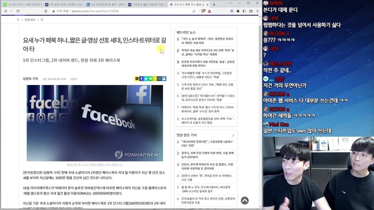The image size is (374, 210).
Task: Open most-commented item 1 '까다로워진 분양시장'
Action: point(208,143)
